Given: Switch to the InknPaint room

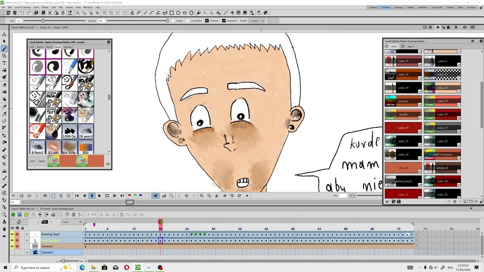Looking at the screenshot, I should (x=423, y=7).
